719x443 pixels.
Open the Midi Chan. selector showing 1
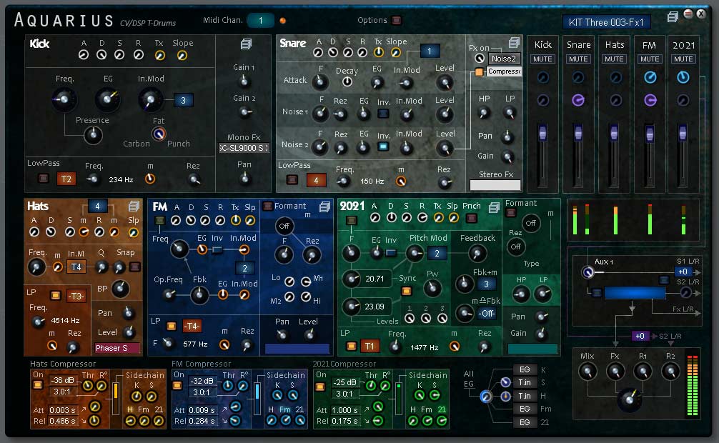point(260,20)
